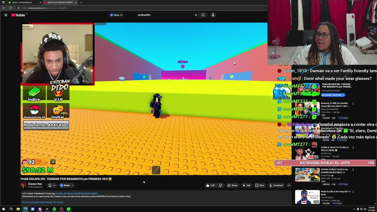
Task: Open options for Reacting To Will Car Detailer
Action: [353, 103]
